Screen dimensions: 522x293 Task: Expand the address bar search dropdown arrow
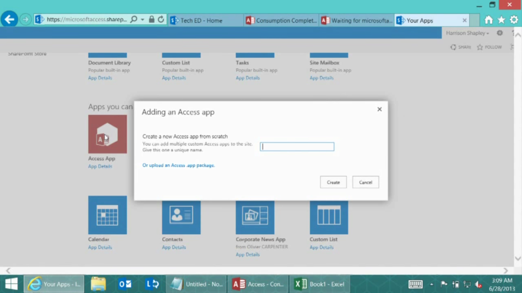tap(143, 20)
